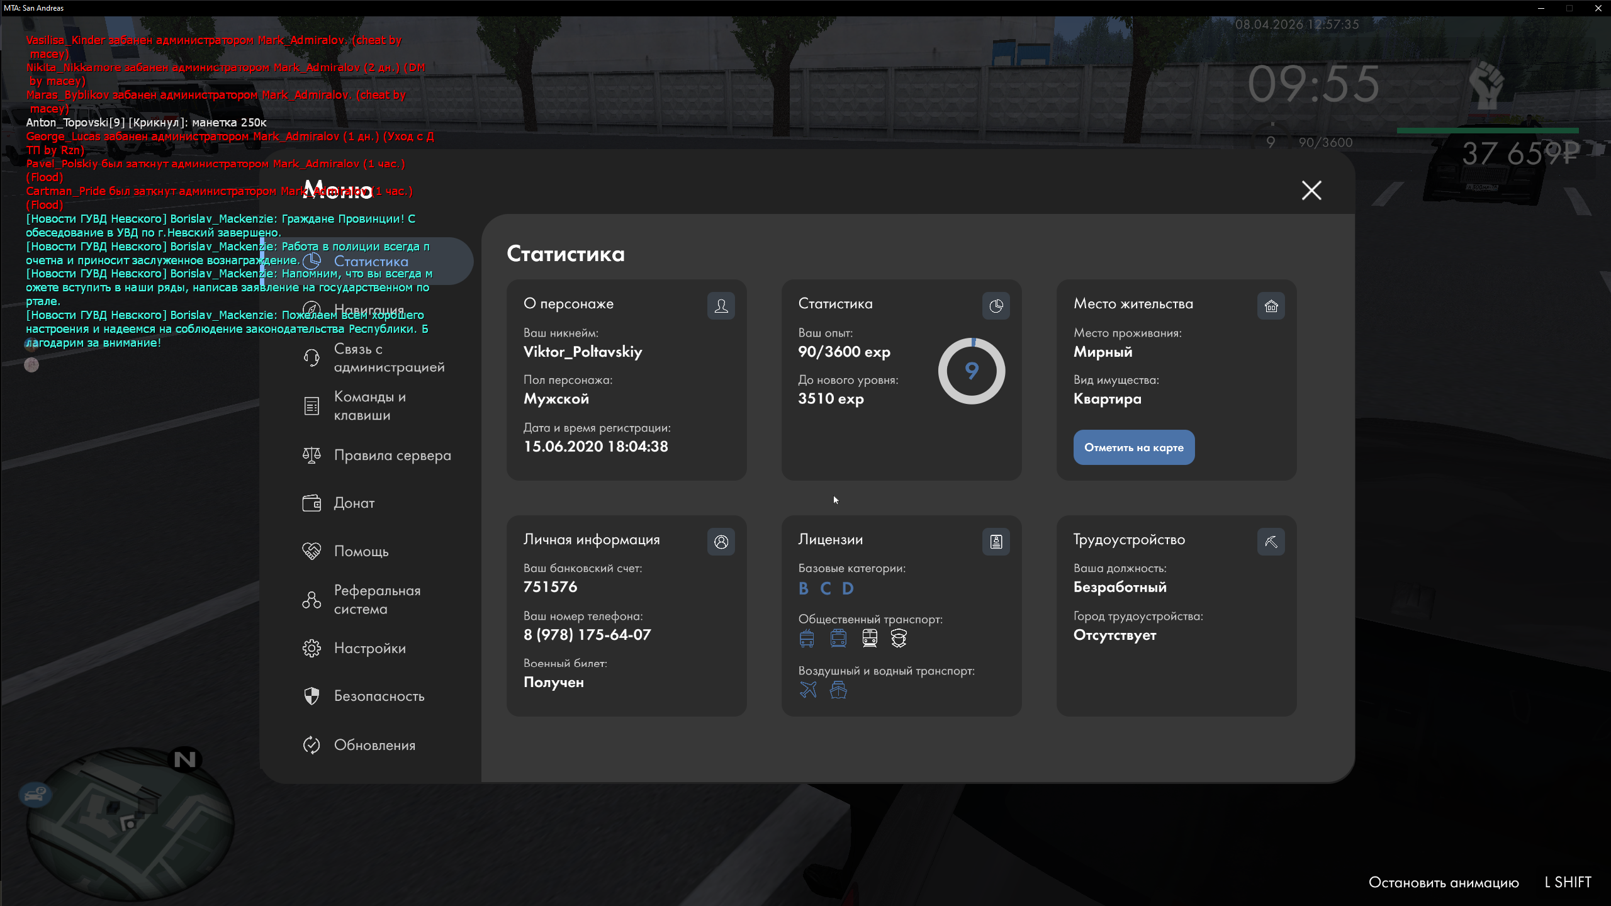Image resolution: width=1611 pixels, height=906 pixels.
Task: Click the profile icon in О персонаже card
Action: tap(721, 306)
